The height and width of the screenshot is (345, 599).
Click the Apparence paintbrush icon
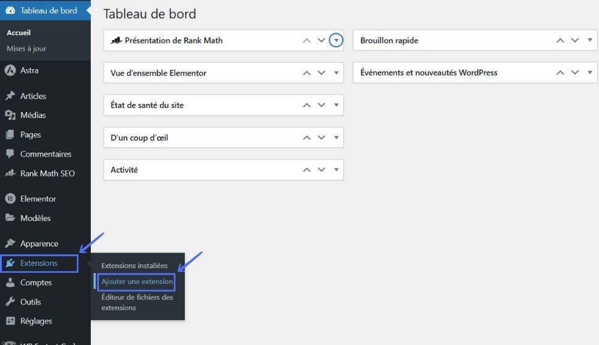[10, 243]
